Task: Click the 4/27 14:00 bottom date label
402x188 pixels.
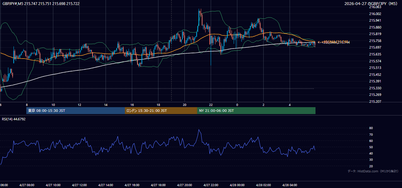Action: pos(106,185)
